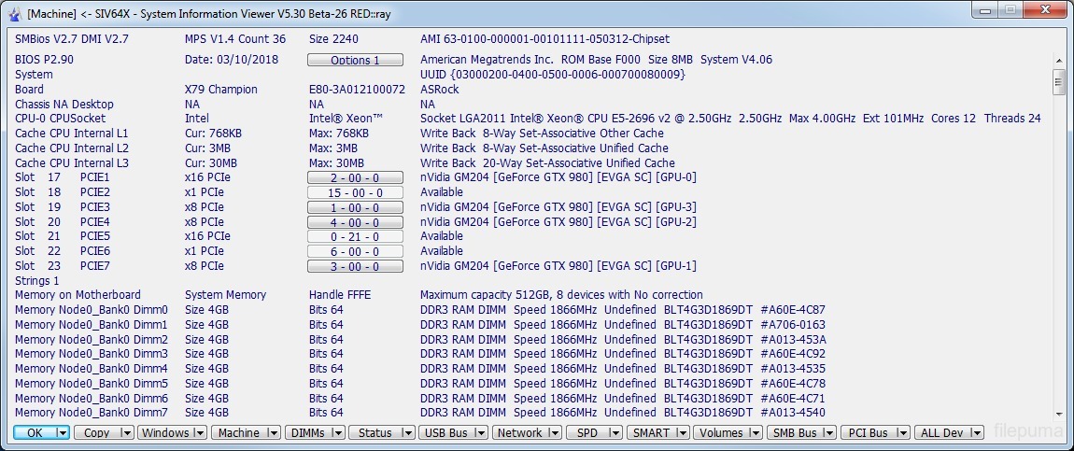Show the DIMMs information page
The height and width of the screenshot is (451, 1074).
pos(308,433)
